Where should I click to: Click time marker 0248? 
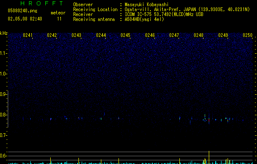(x=199, y=35)
